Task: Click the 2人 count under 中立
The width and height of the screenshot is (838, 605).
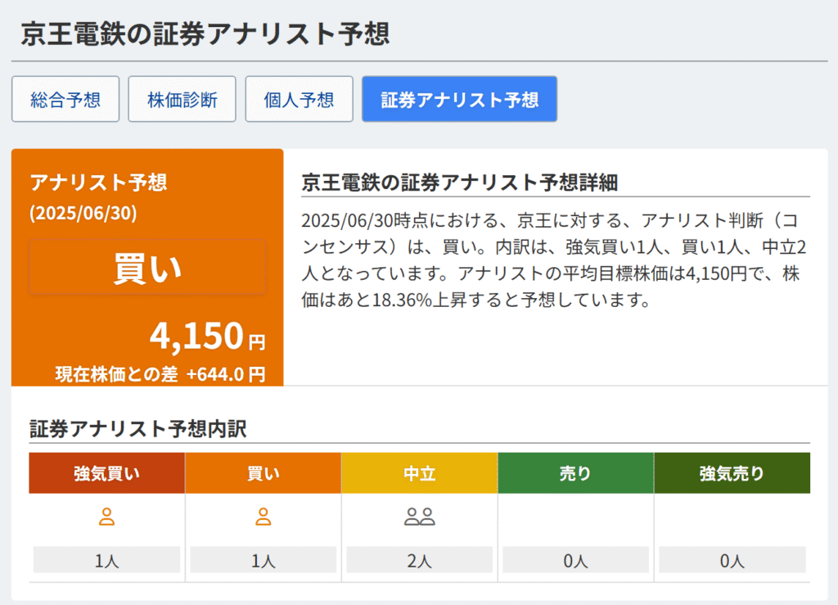Action: [x=420, y=561]
